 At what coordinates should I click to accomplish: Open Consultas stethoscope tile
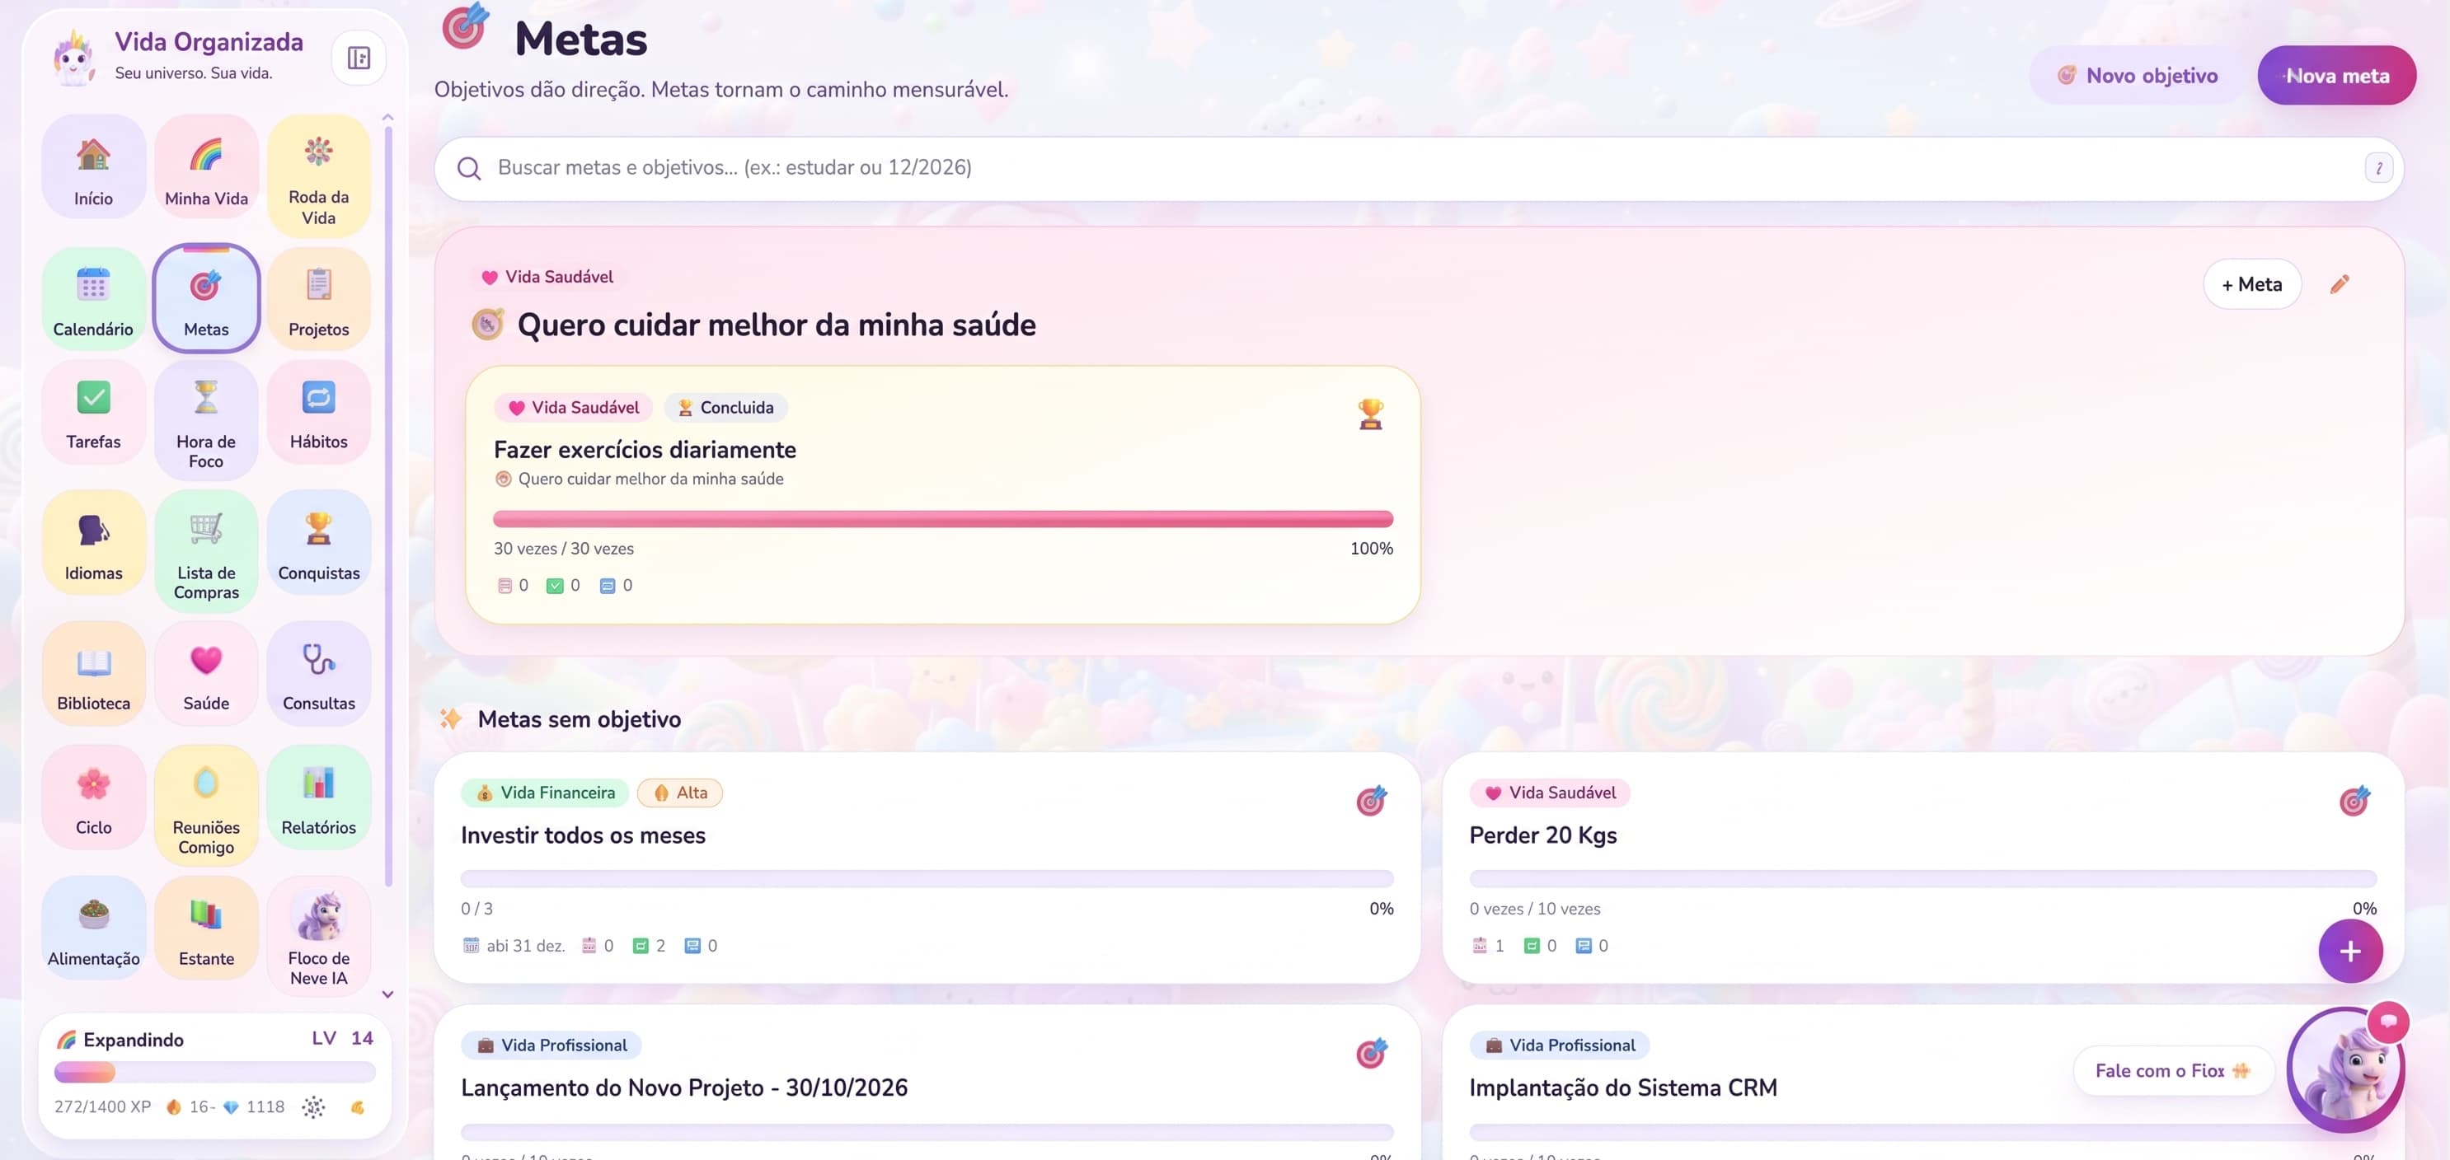tap(318, 673)
